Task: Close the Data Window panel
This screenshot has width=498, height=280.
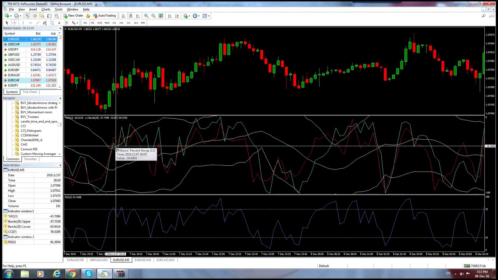Action: click(x=60, y=166)
